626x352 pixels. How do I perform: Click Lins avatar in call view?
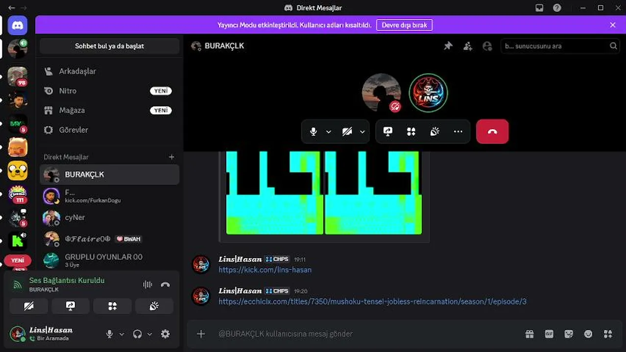[429, 93]
